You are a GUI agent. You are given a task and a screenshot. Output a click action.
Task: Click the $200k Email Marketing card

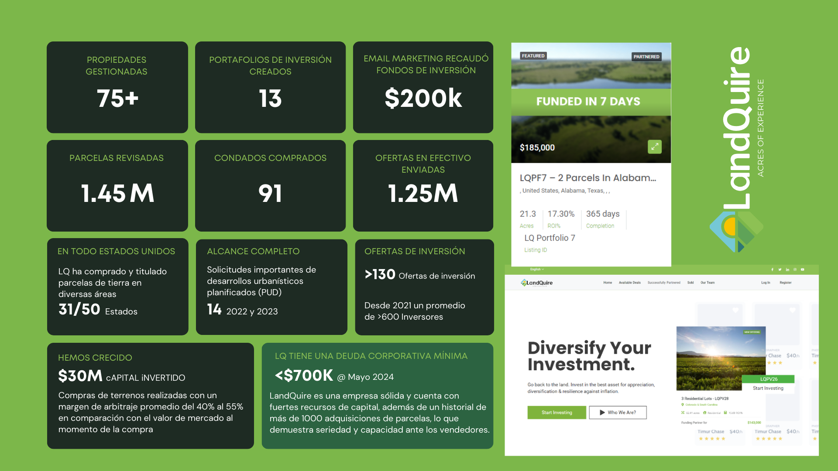[423, 87]
